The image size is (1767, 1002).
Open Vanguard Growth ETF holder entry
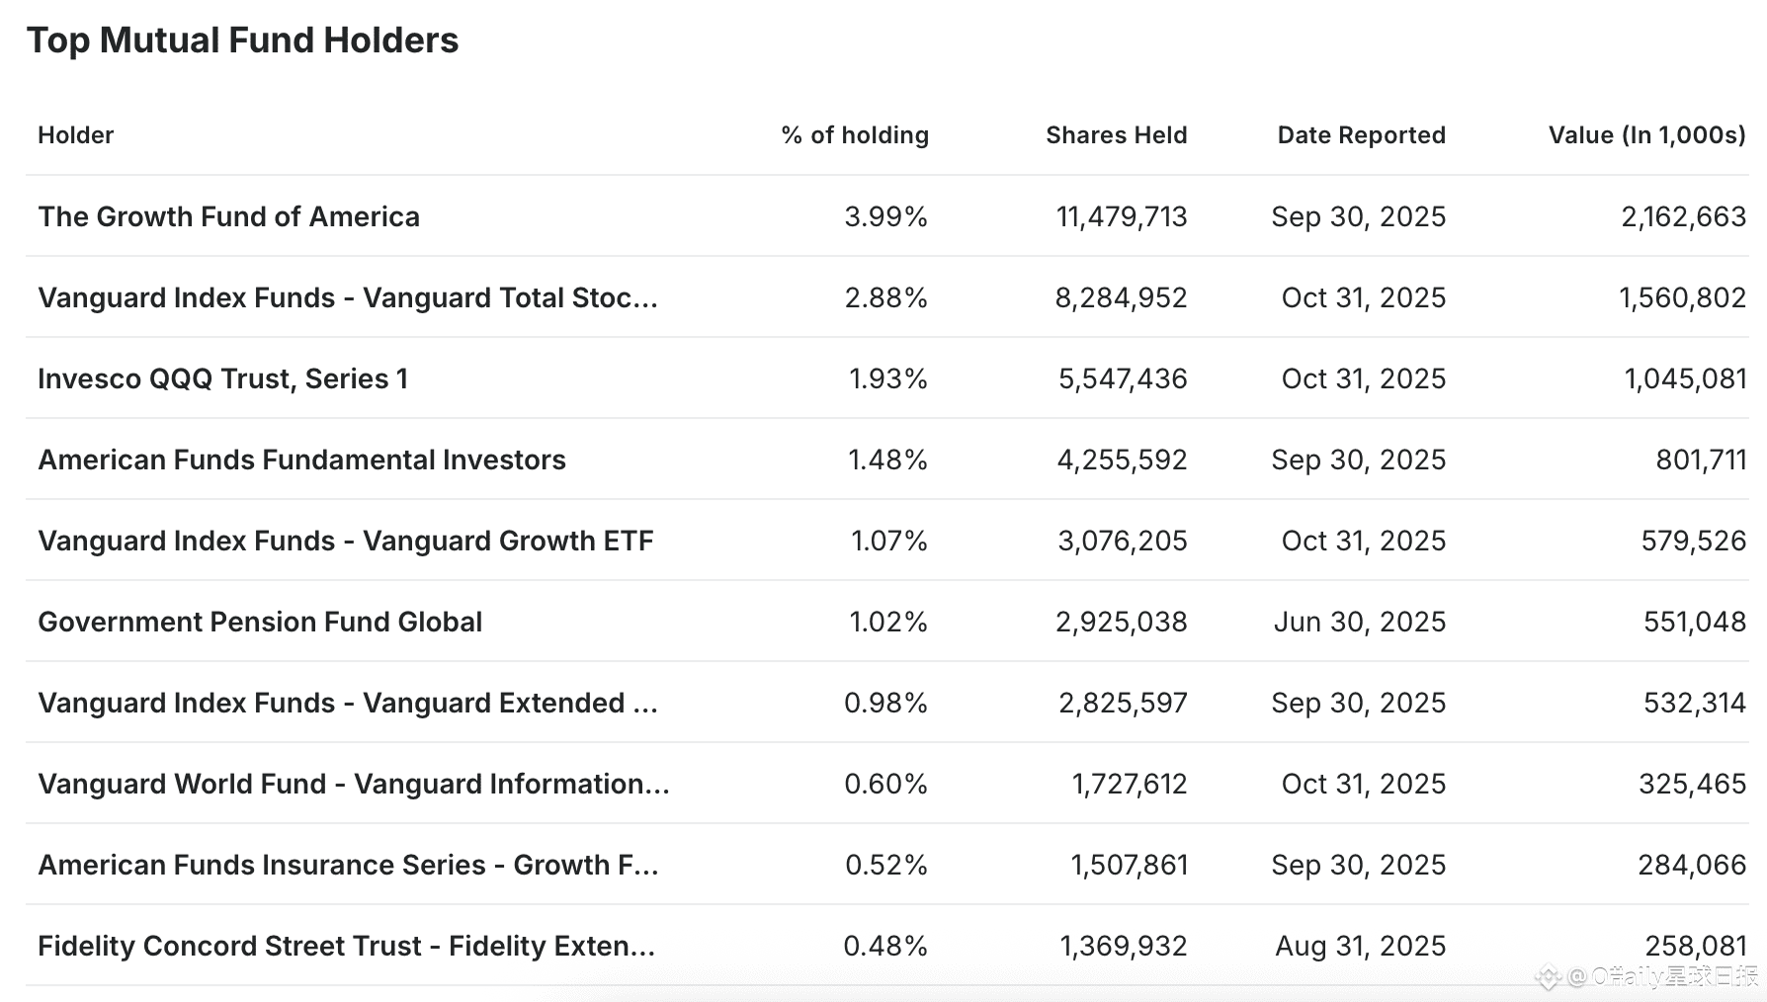345,541
